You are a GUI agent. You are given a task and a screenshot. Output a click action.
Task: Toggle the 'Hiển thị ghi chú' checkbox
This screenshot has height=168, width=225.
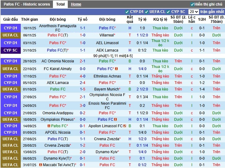(192, 4)
